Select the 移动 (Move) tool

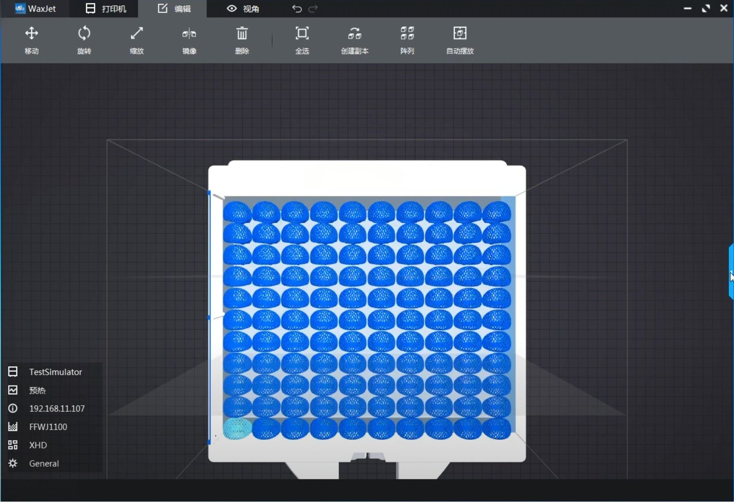(x=31, y=40)
